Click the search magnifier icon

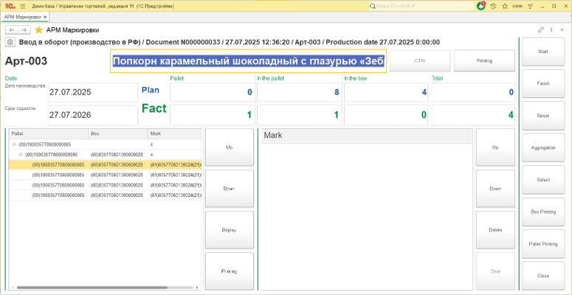[373, 6]
